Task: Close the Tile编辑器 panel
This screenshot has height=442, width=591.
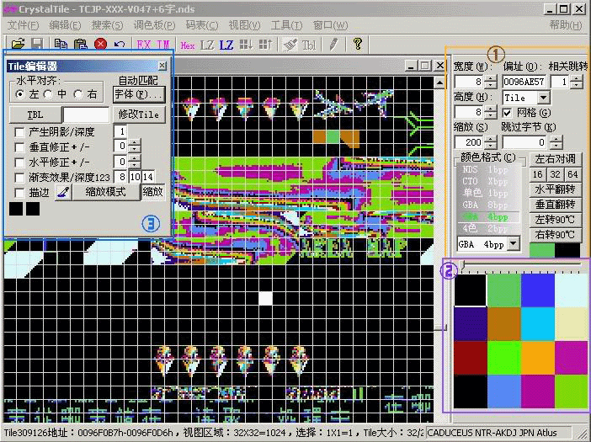Action: tap(162, 66)
